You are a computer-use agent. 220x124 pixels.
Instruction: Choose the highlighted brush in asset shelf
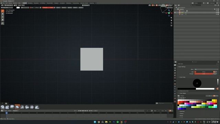[x=18, y=107]
